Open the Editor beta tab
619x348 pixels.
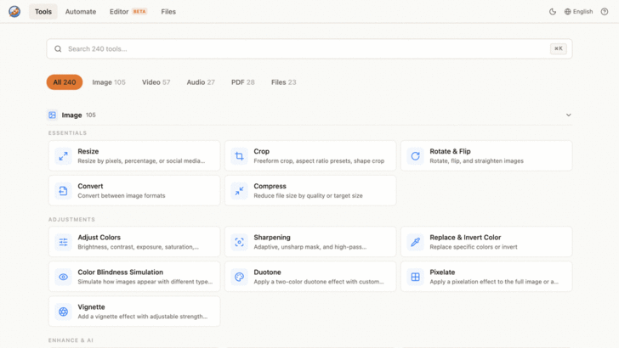(x=128, y=12)
